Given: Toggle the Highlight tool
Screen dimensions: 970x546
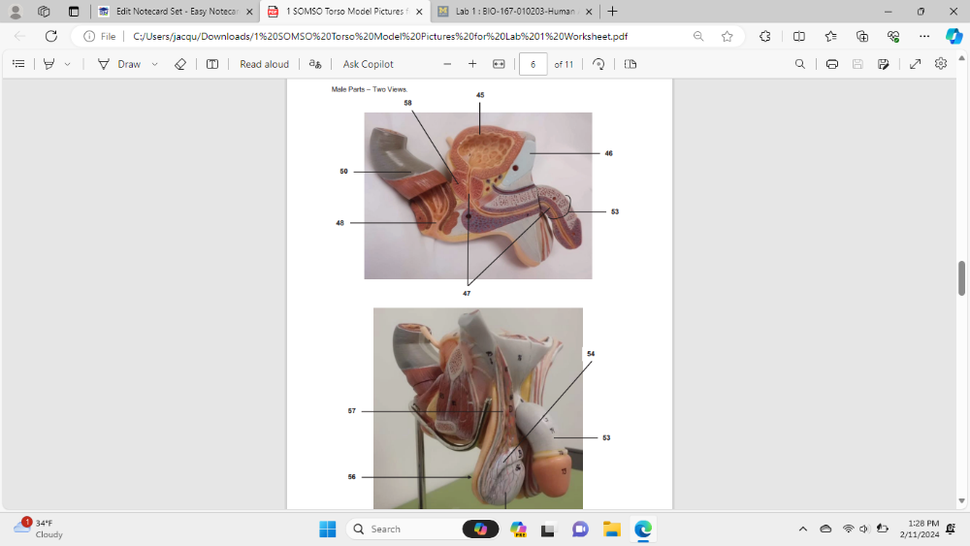Looking at the screenshot, I should (48, 64).
